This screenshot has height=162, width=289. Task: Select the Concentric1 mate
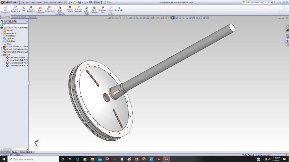coord(17,57)
